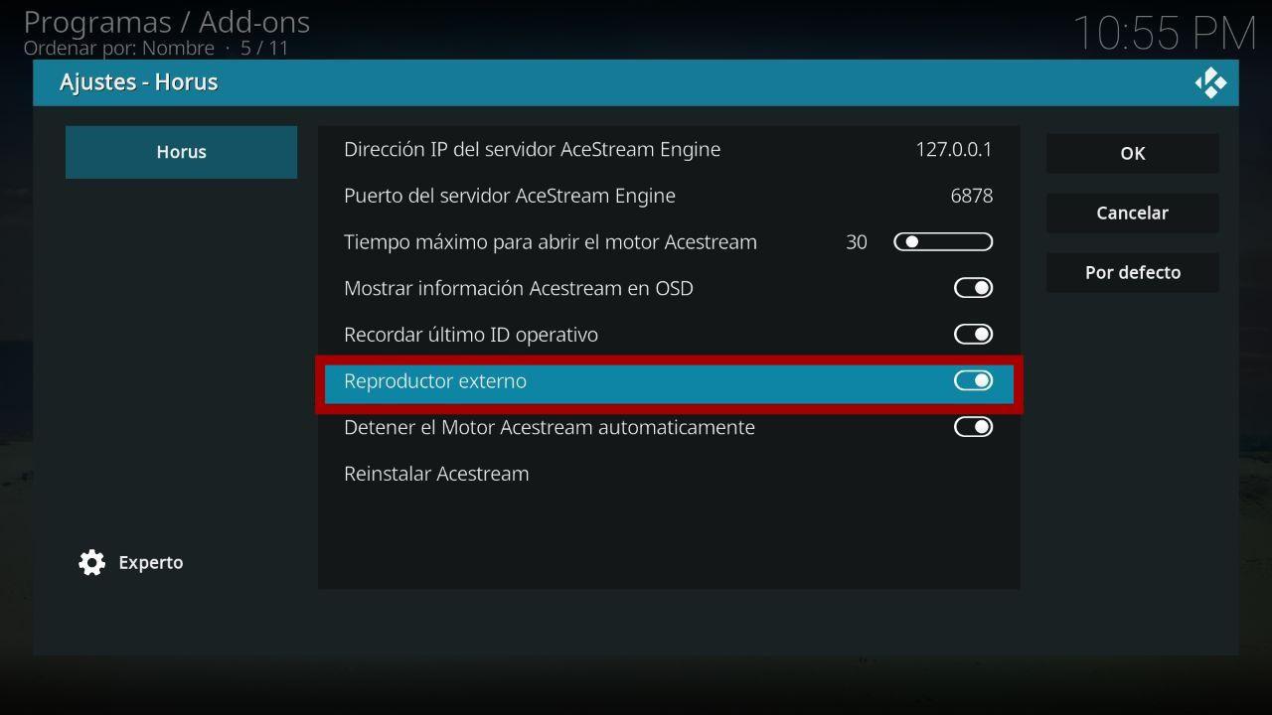Select Dirección IP del servidor row

tap(669, 150)
